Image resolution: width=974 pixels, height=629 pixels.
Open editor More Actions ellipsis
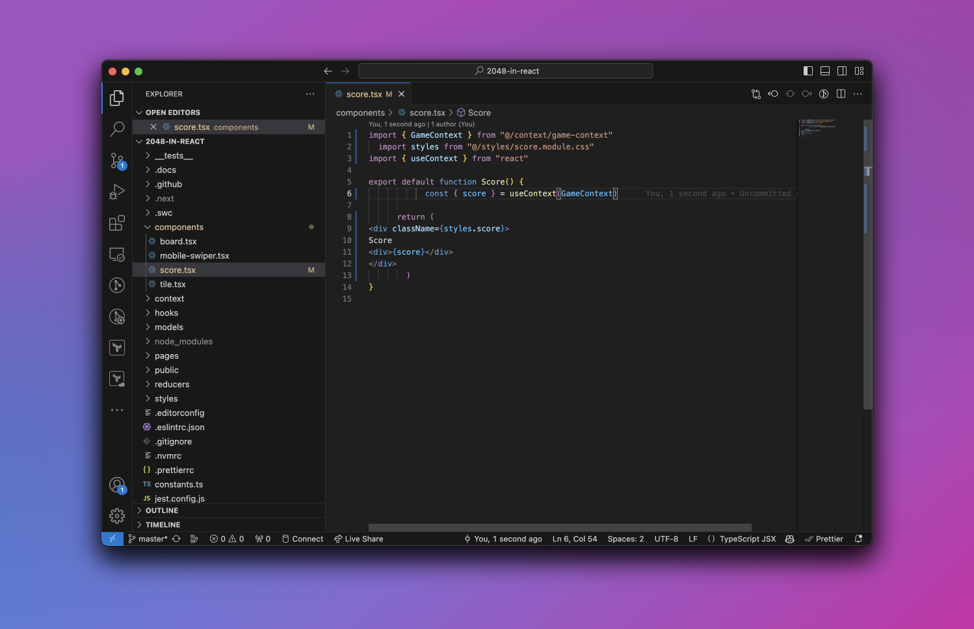858,94
